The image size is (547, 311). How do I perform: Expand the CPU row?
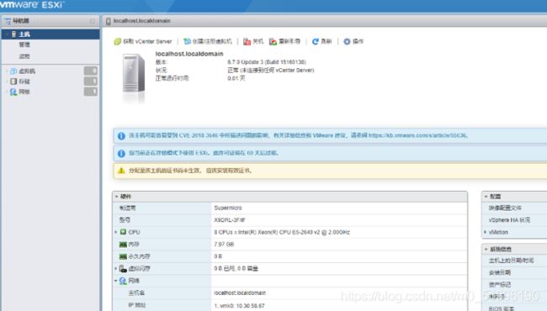click(116, 232)
